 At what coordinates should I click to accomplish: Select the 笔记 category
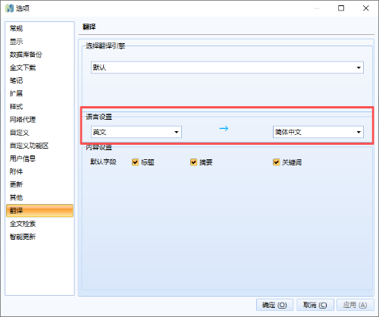[39, 80]
